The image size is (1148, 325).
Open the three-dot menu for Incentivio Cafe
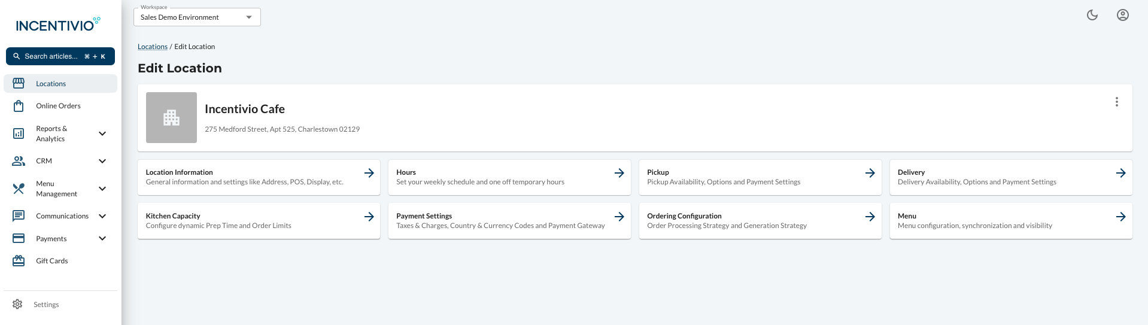[x=1116, y=102]
